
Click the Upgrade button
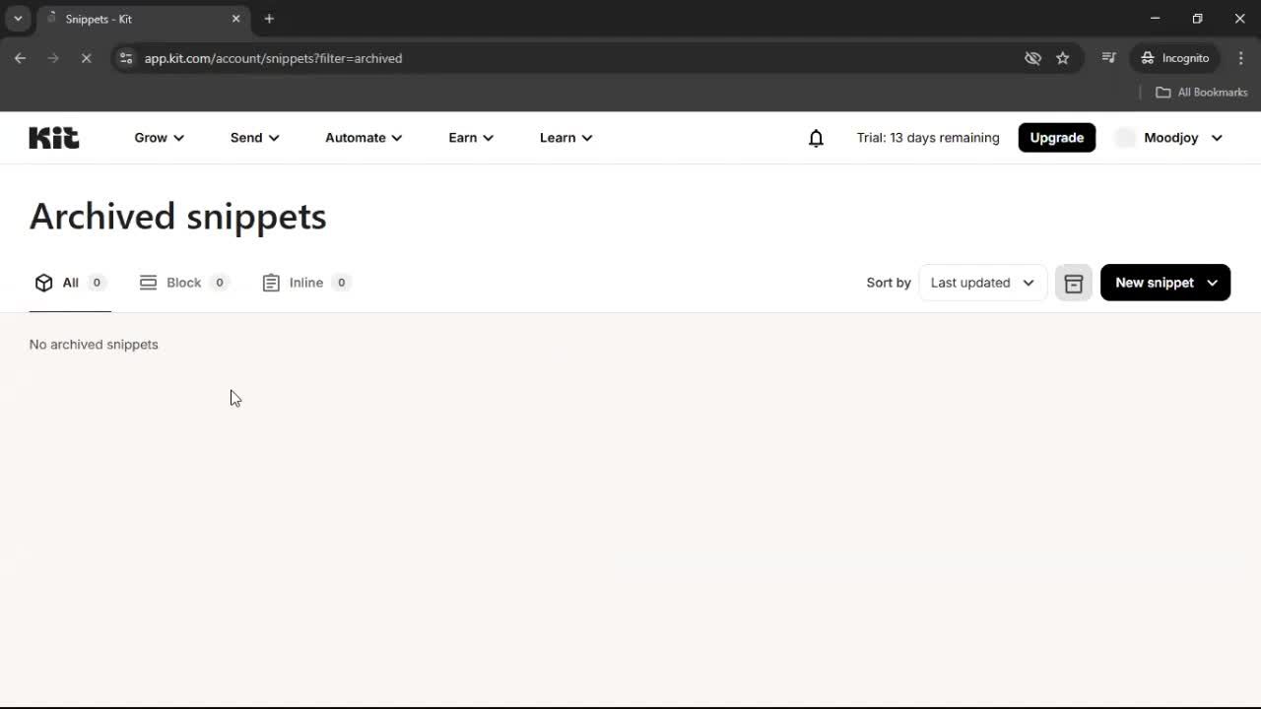point(1056,137)
